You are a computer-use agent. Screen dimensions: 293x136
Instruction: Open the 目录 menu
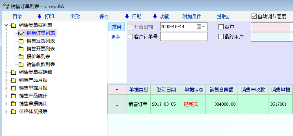coord(17,16)
